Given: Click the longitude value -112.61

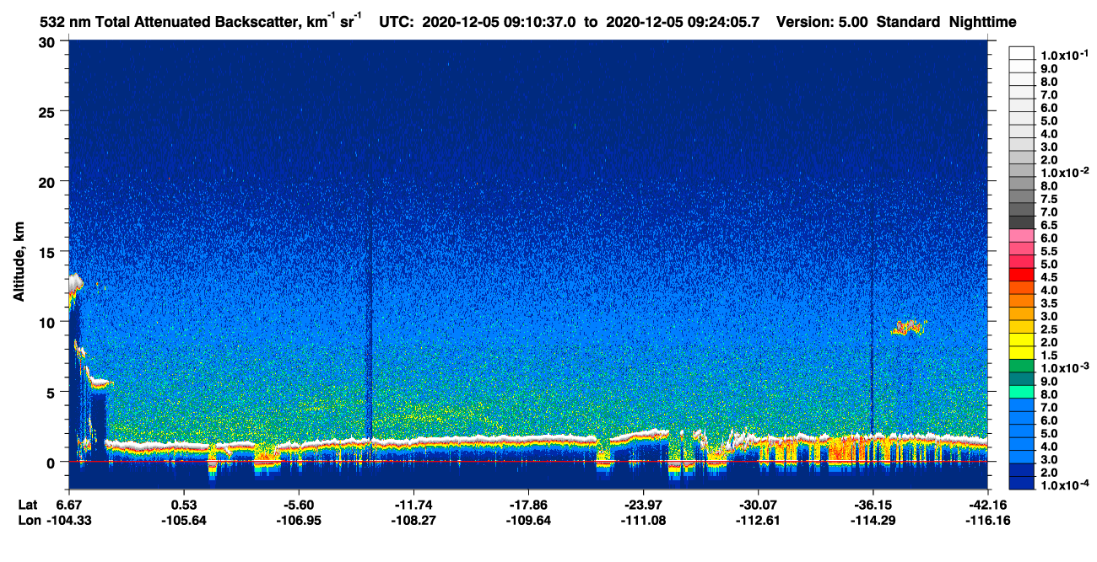Looking at the screenshot, I should pyautogui.click(x=758, y=520).
